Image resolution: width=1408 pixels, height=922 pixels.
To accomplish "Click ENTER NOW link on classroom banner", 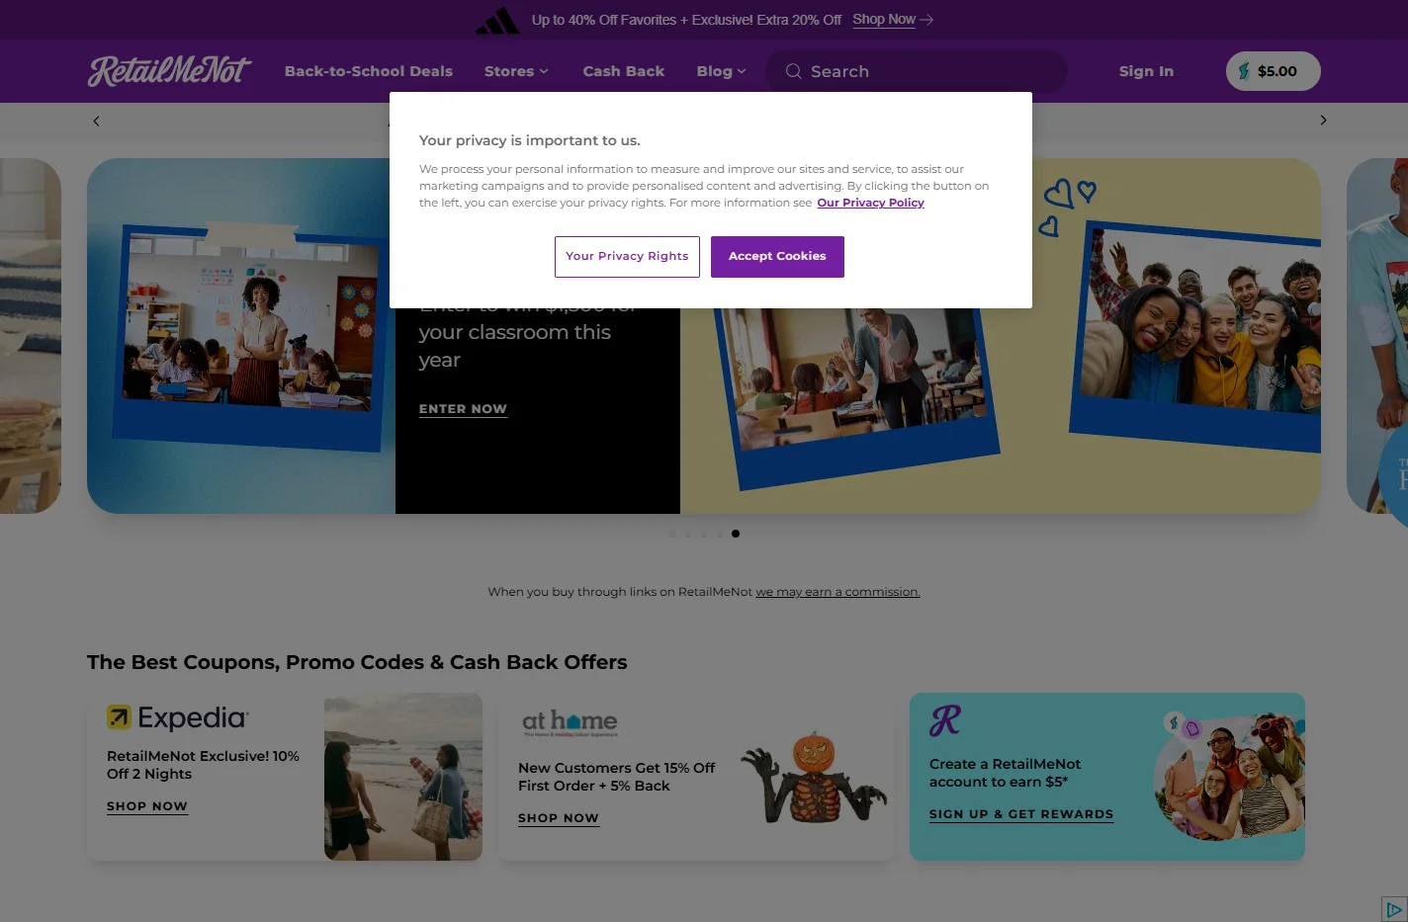I will coord(463,409).
